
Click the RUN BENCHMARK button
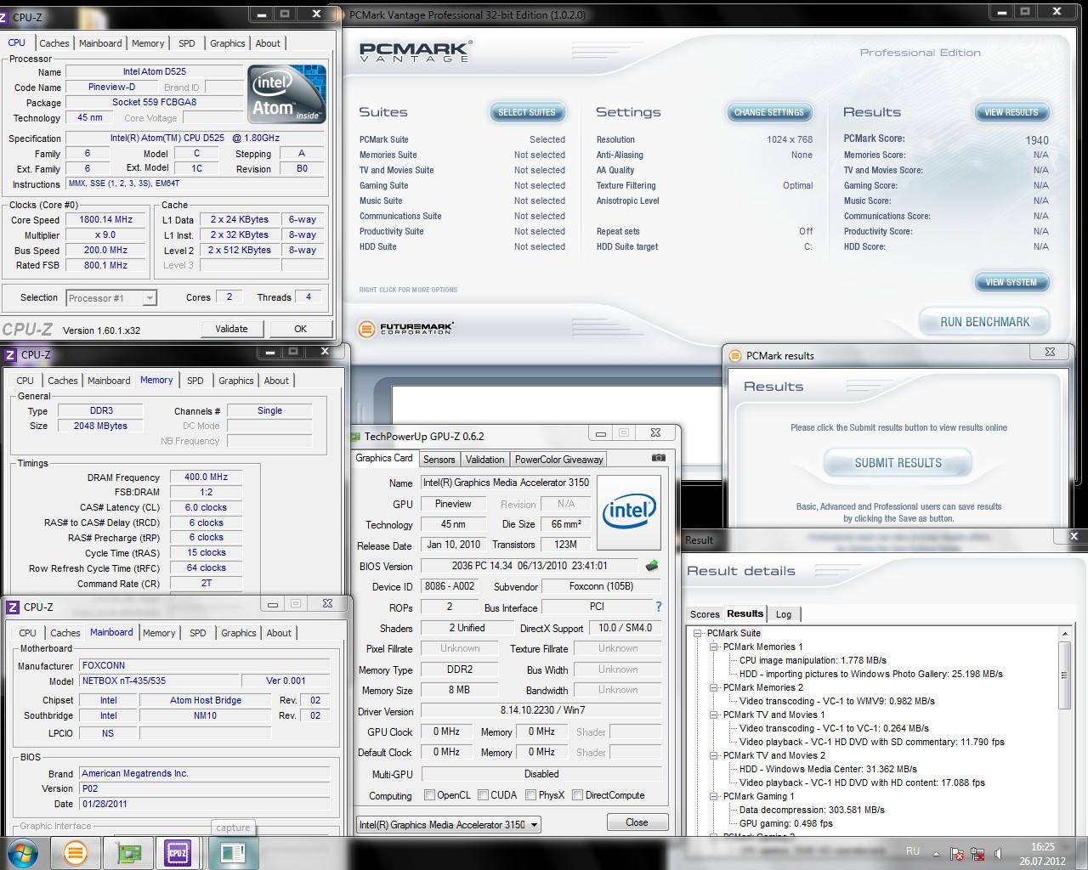[x=984, y=322]
